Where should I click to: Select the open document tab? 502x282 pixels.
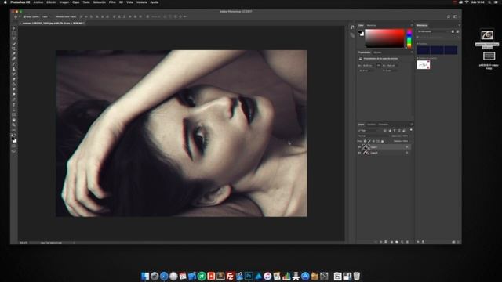(x=53, y=23)
